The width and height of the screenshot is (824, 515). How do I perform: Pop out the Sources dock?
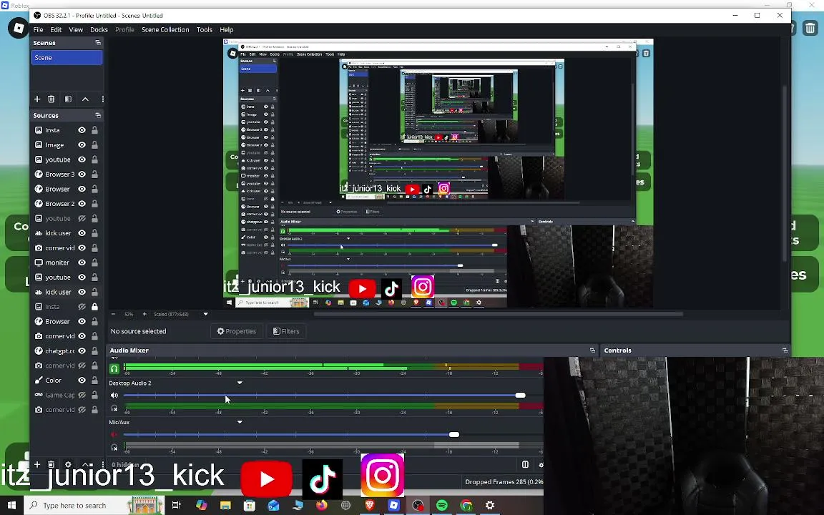coord(98,115)
